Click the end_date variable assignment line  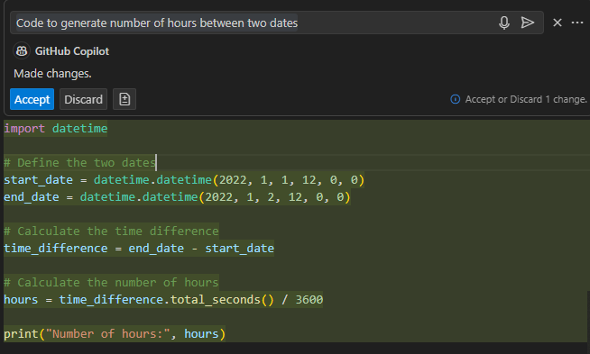tap(177, 197)
